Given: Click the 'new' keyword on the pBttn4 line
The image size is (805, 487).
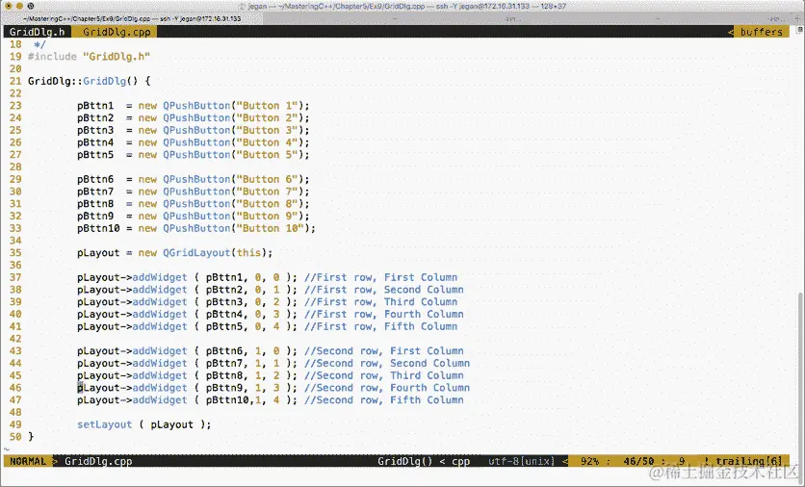Looking at the screenshot, I should coord(147,142).
